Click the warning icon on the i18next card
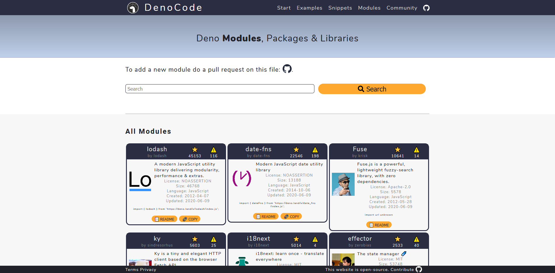555x273 pixels. 315,239
